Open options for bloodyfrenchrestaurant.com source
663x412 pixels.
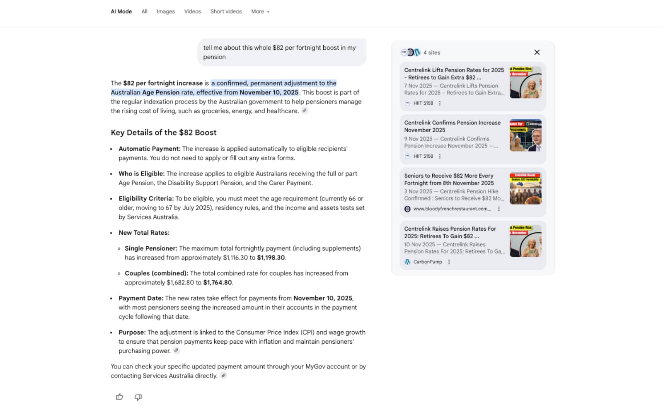coord(499,209)
